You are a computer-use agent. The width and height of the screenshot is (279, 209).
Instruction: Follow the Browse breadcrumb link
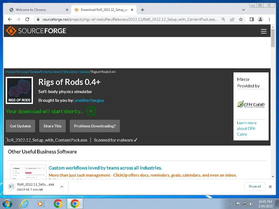22,72
